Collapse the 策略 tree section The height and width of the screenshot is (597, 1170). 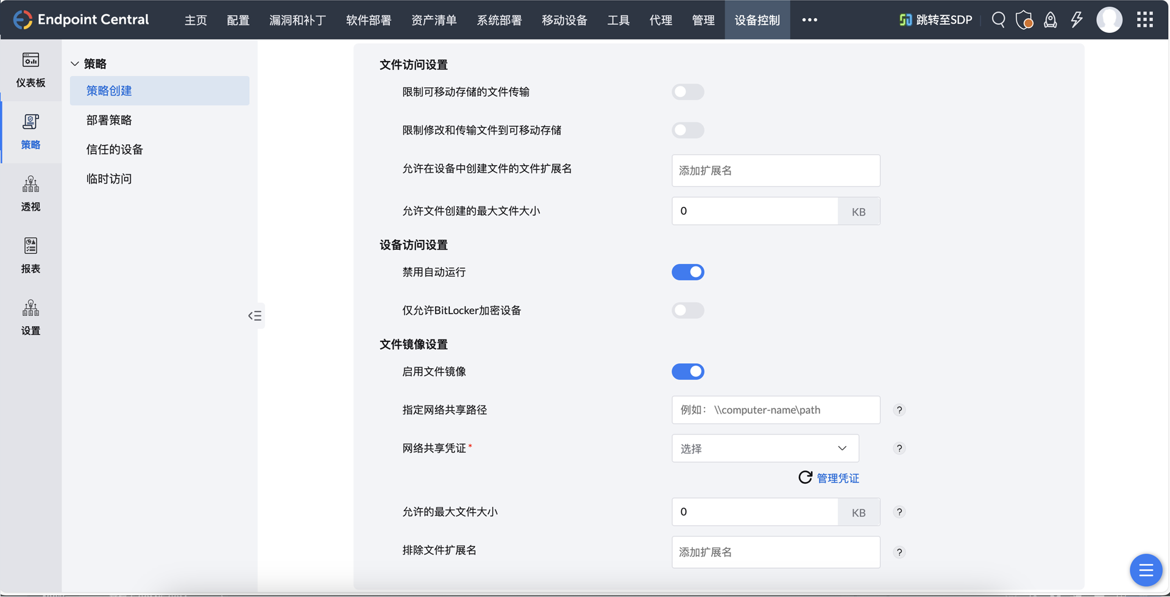pos(75,64)
